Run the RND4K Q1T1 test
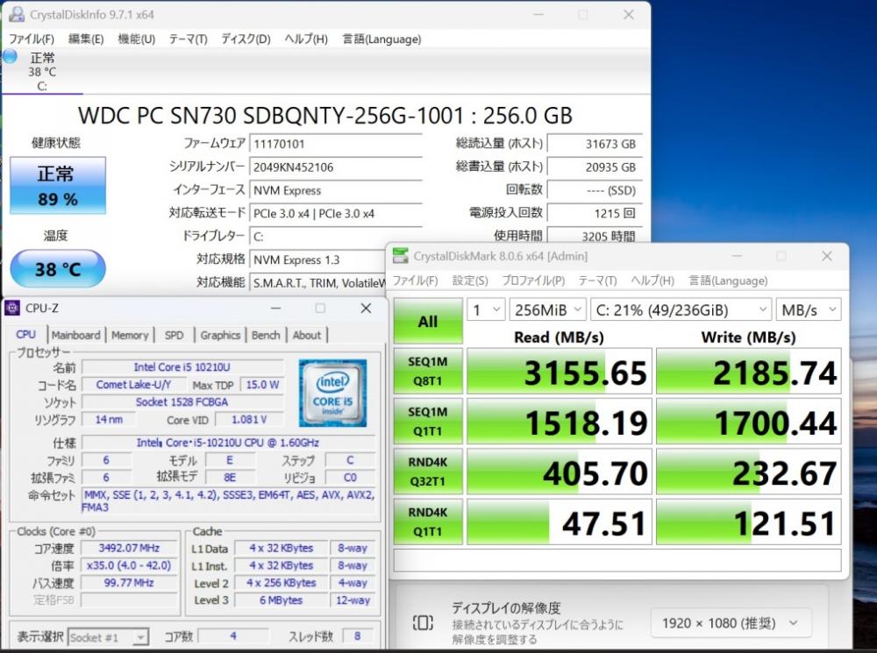The image size is (877, 653). point(428,522)
